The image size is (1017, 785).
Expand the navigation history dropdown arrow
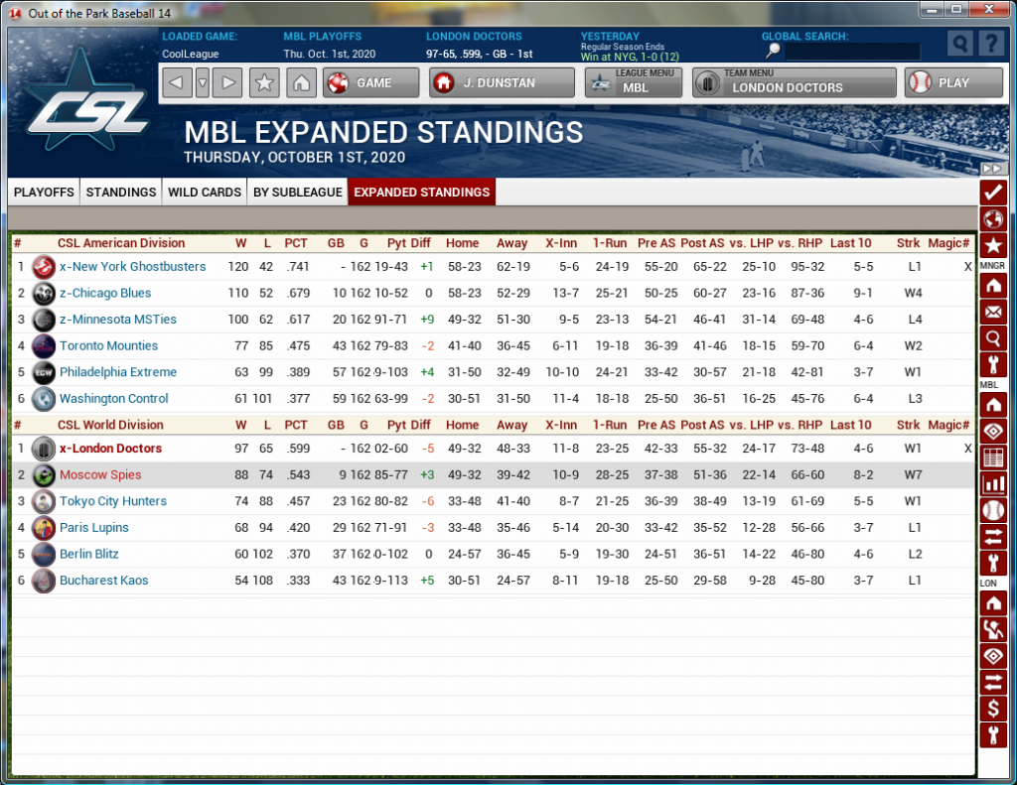point(203,83)
